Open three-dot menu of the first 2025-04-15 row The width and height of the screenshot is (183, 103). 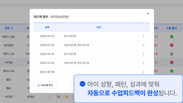point(144,36)
